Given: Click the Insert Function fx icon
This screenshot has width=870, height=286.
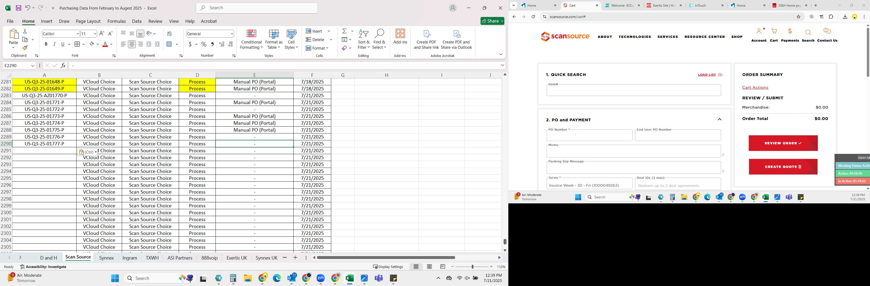Looking at the screenshot, I should point(63,65).
